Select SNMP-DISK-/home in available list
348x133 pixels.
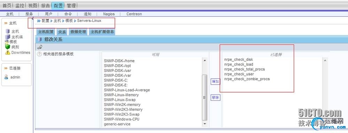119,61
